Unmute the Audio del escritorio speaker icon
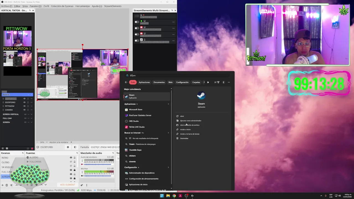This screenshot has height=199, width=354. pyautogui.click(x=82, y=164)
